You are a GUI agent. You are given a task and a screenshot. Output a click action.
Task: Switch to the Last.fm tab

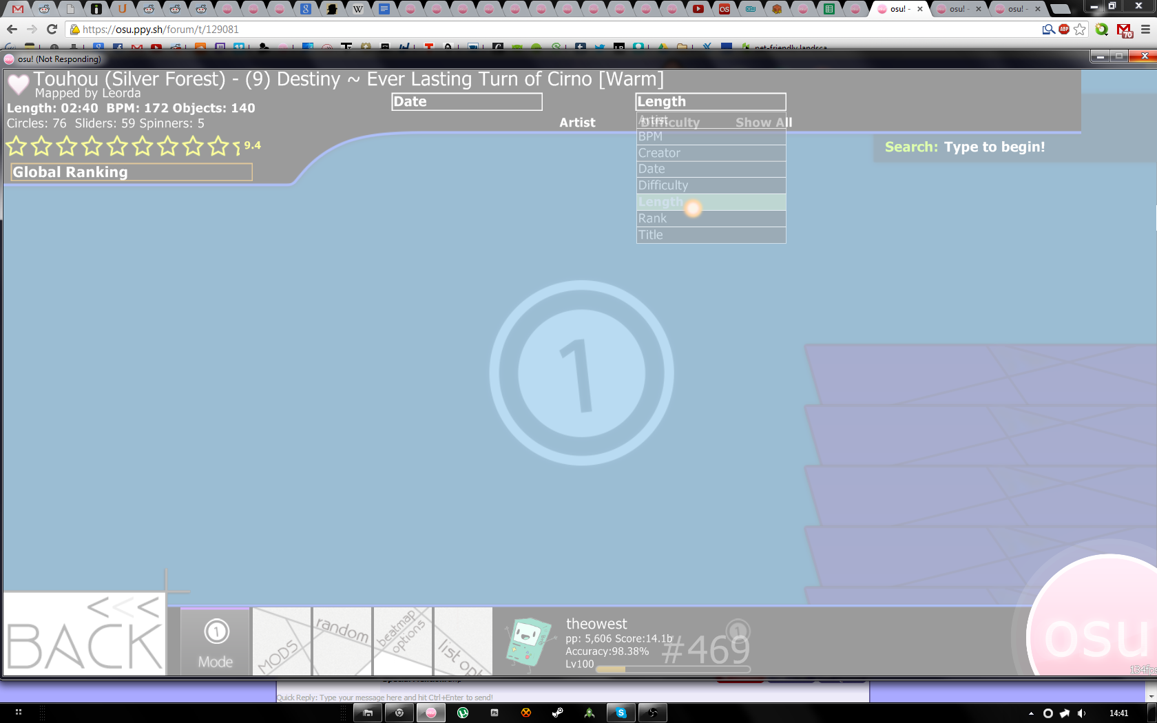pyautogui.click(x=725, y=9)
